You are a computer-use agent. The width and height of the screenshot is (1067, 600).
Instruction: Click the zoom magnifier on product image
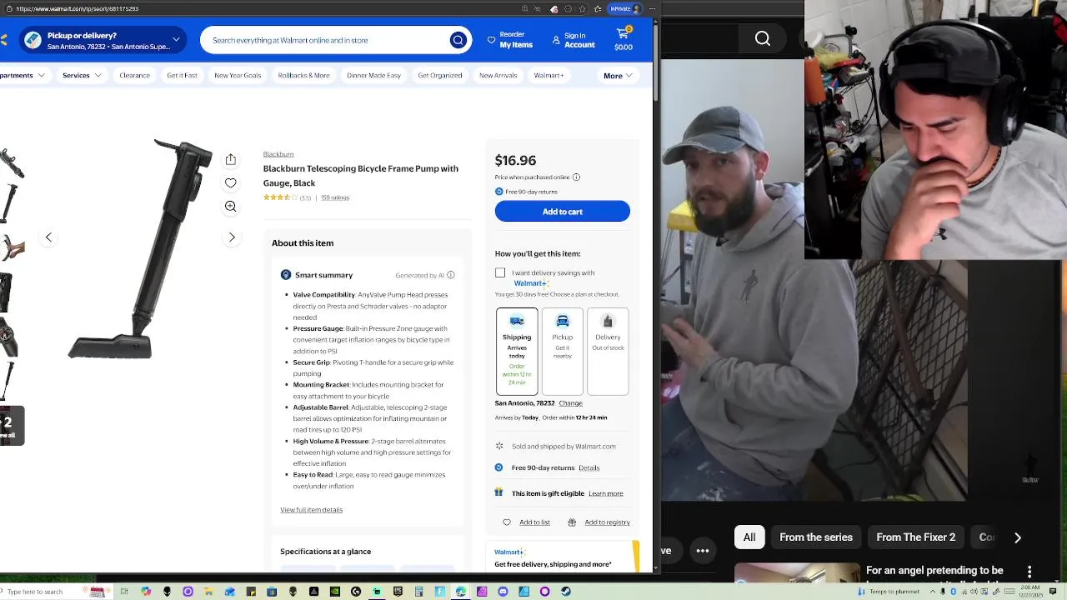pyautogui.click(x=231, y=206)
